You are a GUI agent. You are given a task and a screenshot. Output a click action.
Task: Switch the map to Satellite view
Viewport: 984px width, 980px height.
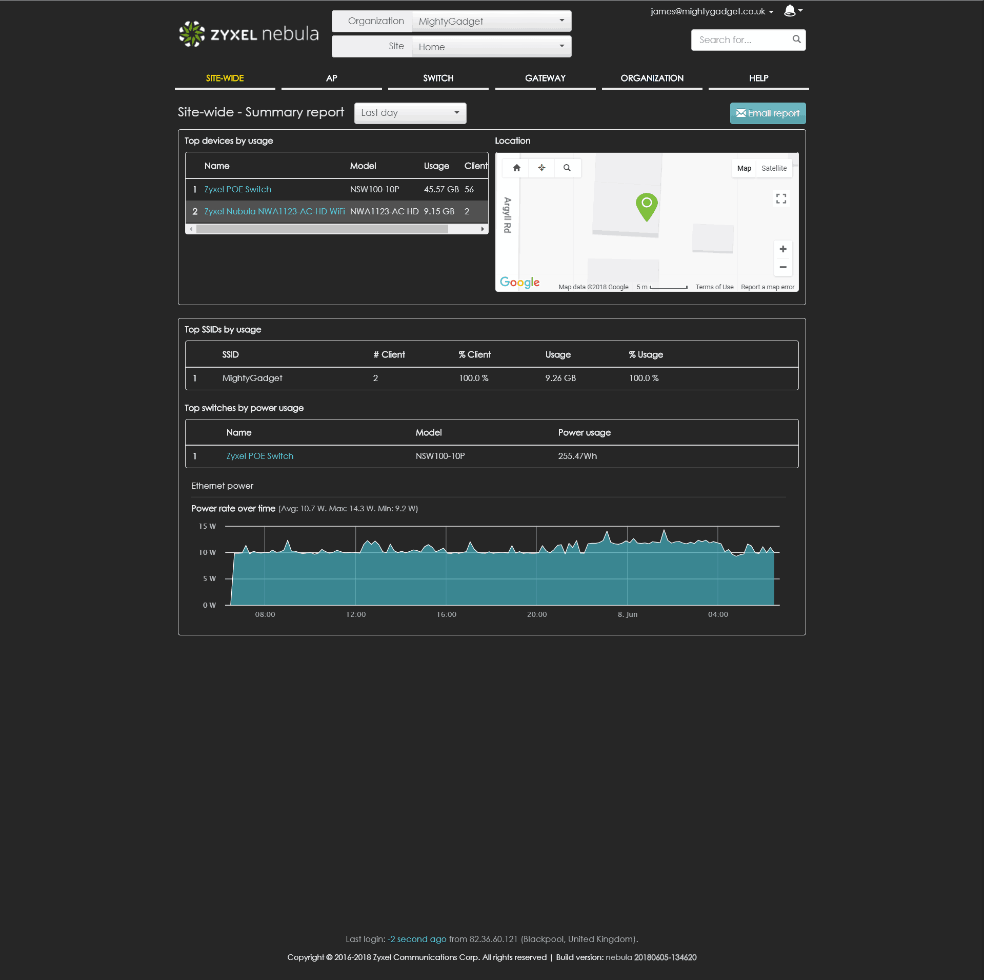tap(773, 168)
